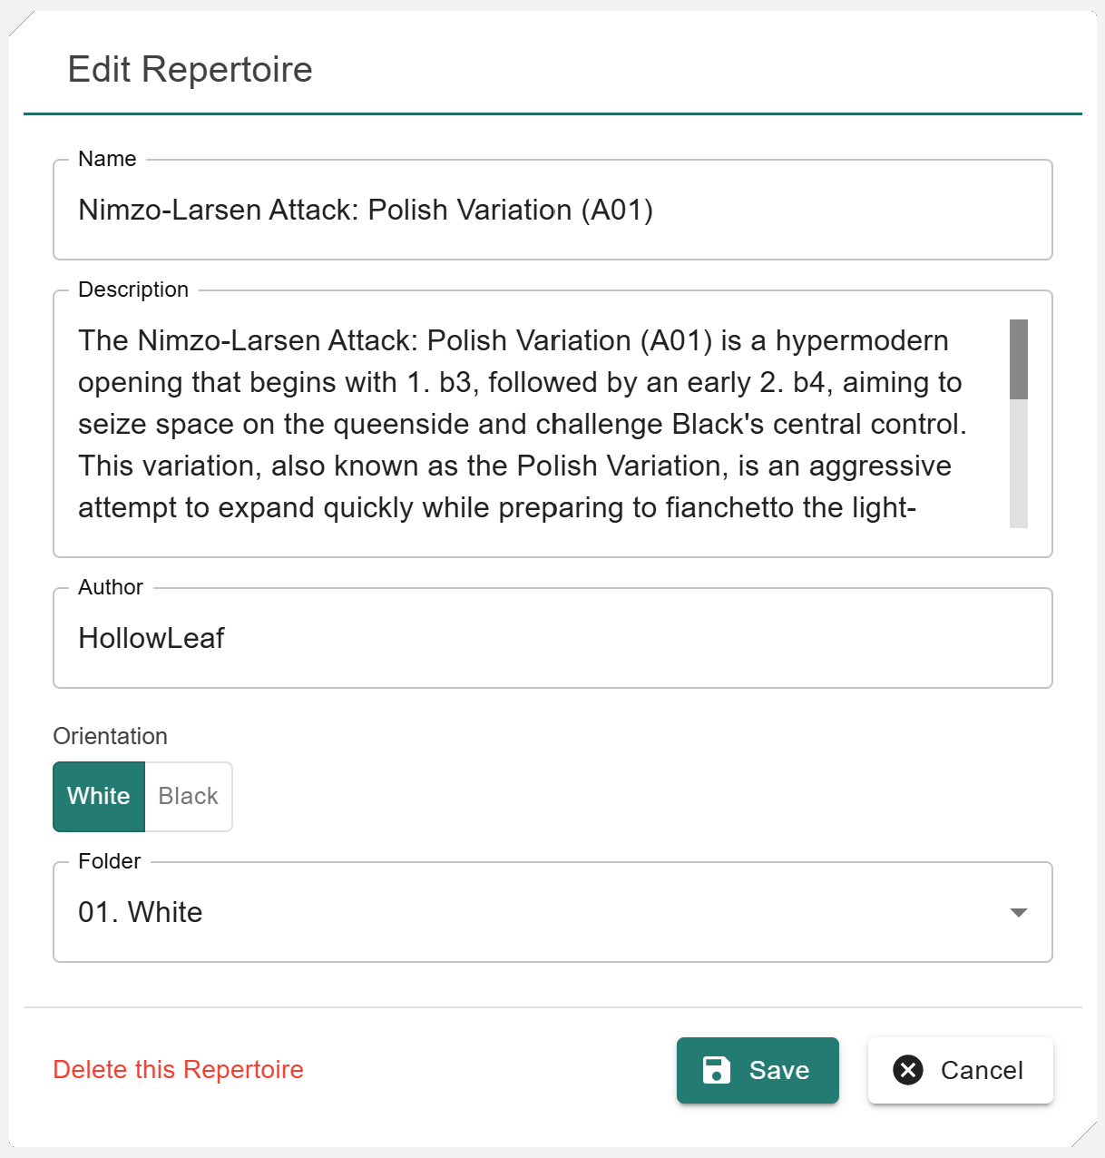Click the 'Folder' field label
Screen dimensions: 1105x1158
(x=110, y=861)
